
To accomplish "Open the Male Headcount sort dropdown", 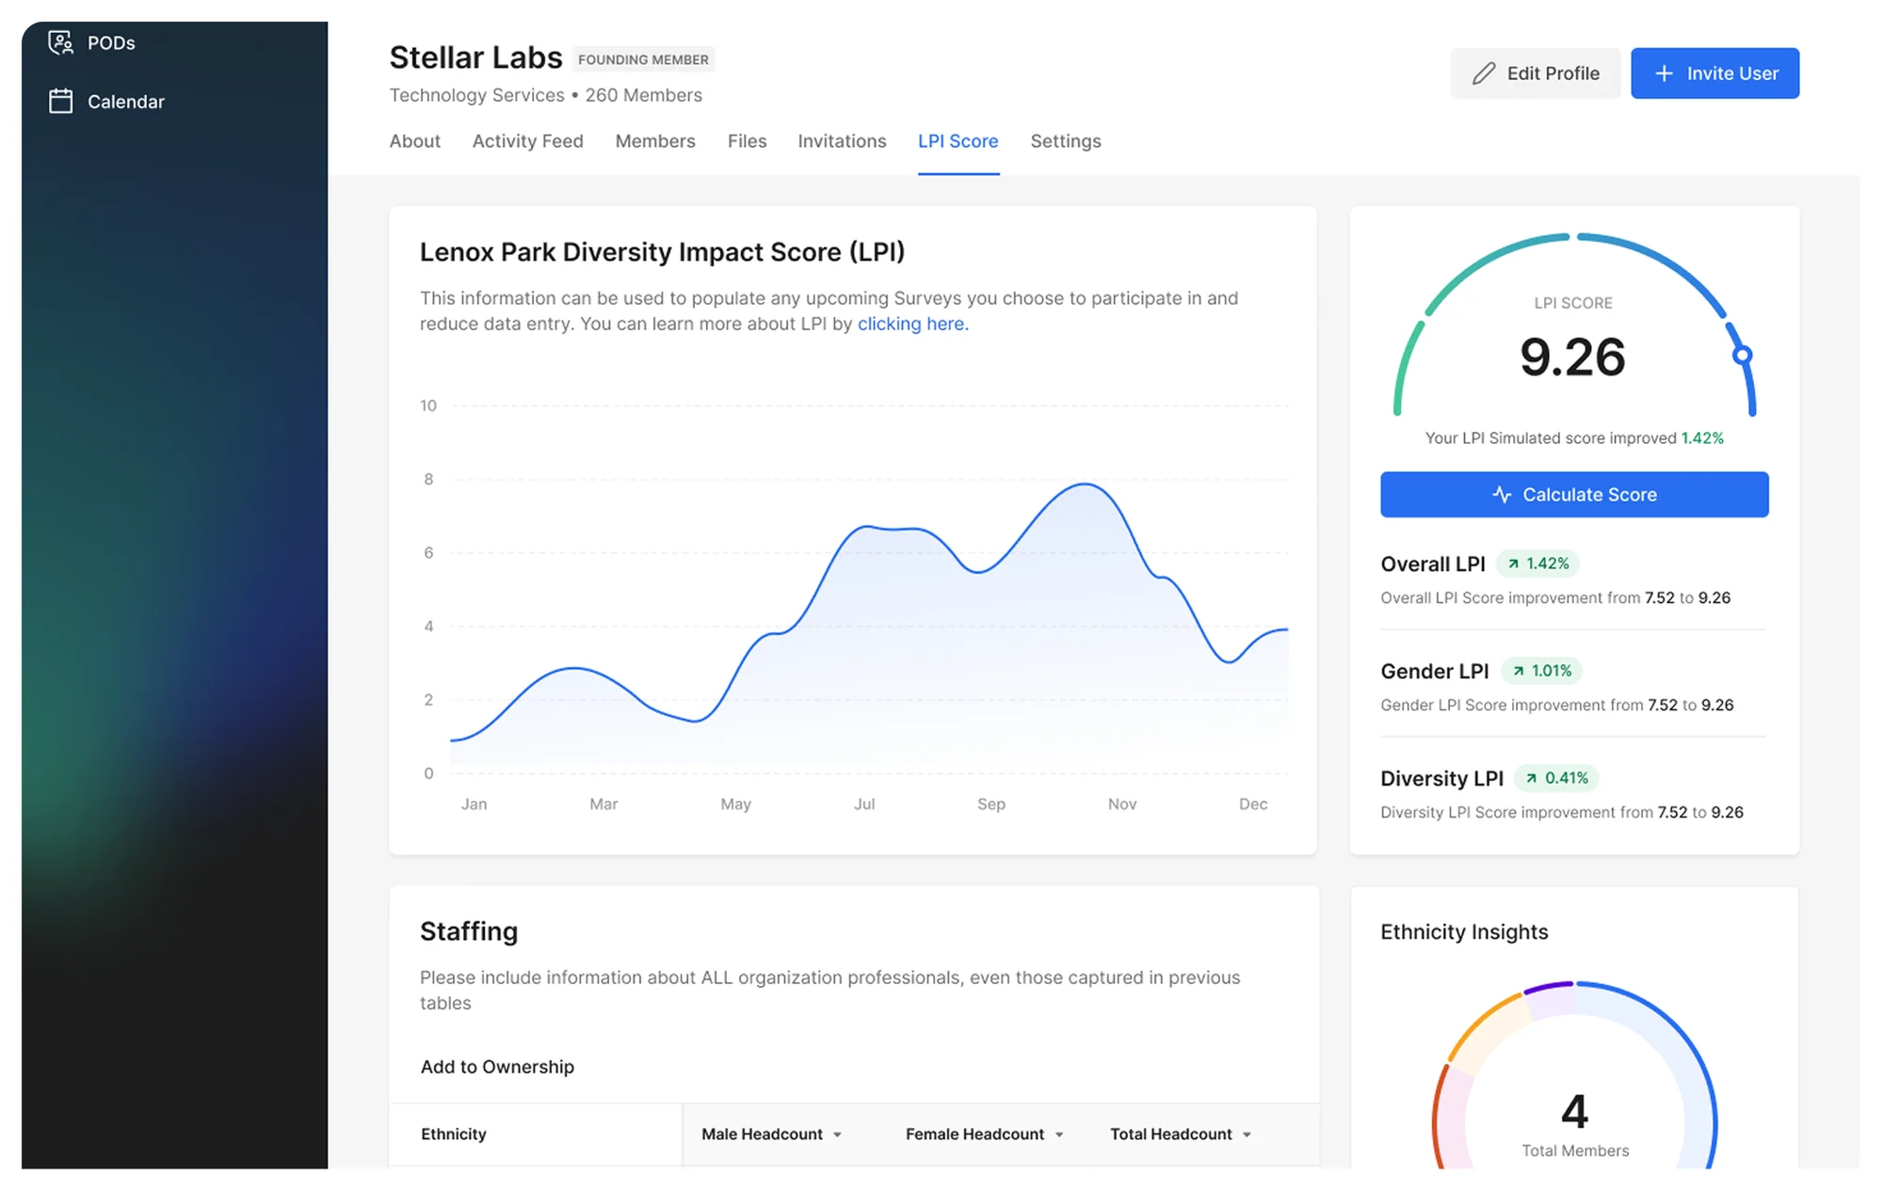I will click(x=837, y=1135).
